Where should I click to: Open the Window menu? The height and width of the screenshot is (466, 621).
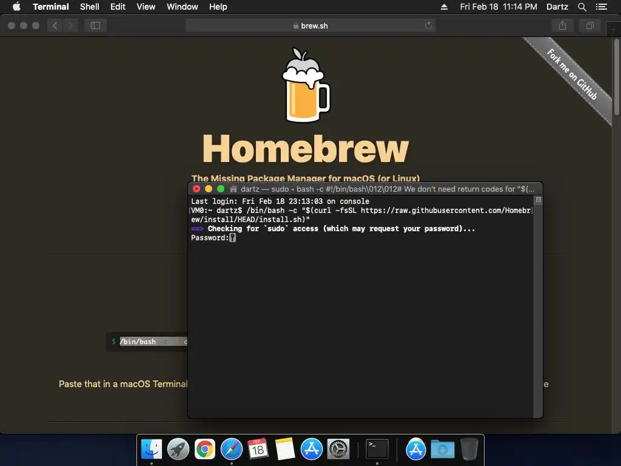coord(182,7)
